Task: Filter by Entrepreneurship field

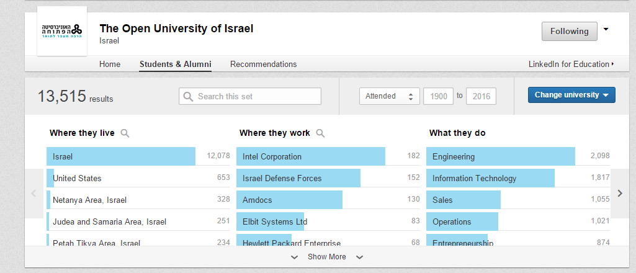Action: click(518, 241)
